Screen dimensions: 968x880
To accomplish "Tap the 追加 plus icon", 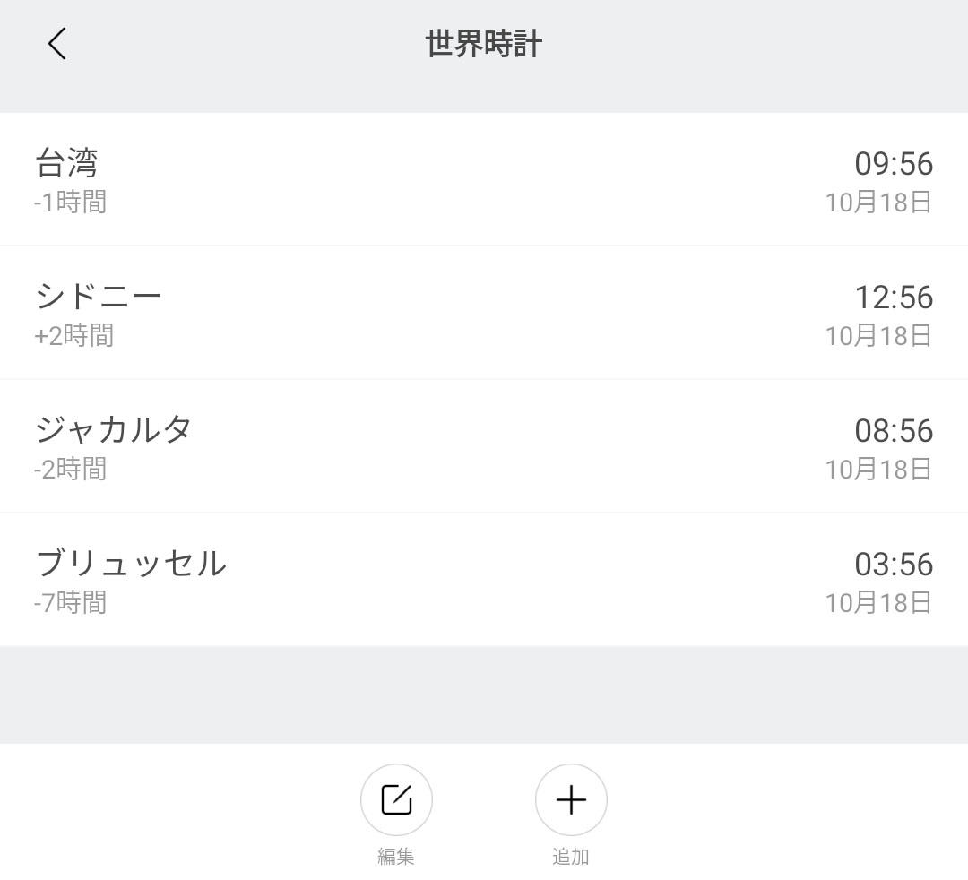I will coord(571,799).
